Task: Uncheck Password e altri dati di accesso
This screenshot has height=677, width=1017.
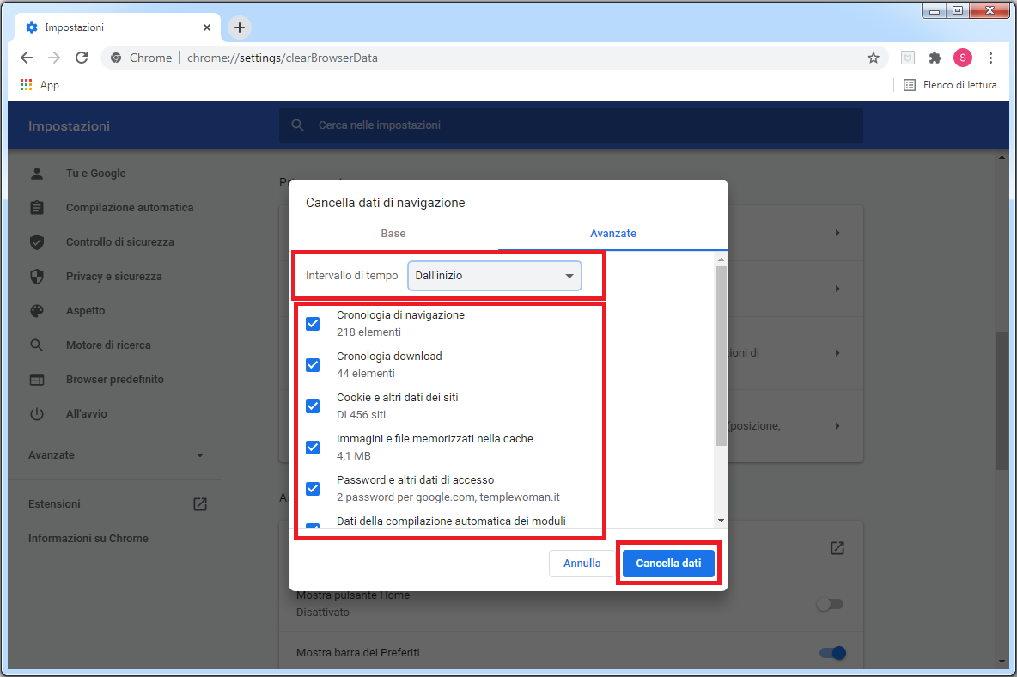Action: (x=313, y=488)
